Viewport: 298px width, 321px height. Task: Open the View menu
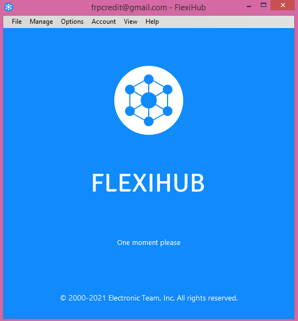[x=130, y=22]
